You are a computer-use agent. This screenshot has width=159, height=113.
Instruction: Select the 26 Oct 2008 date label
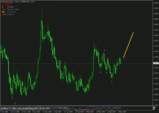click(15, 112)
